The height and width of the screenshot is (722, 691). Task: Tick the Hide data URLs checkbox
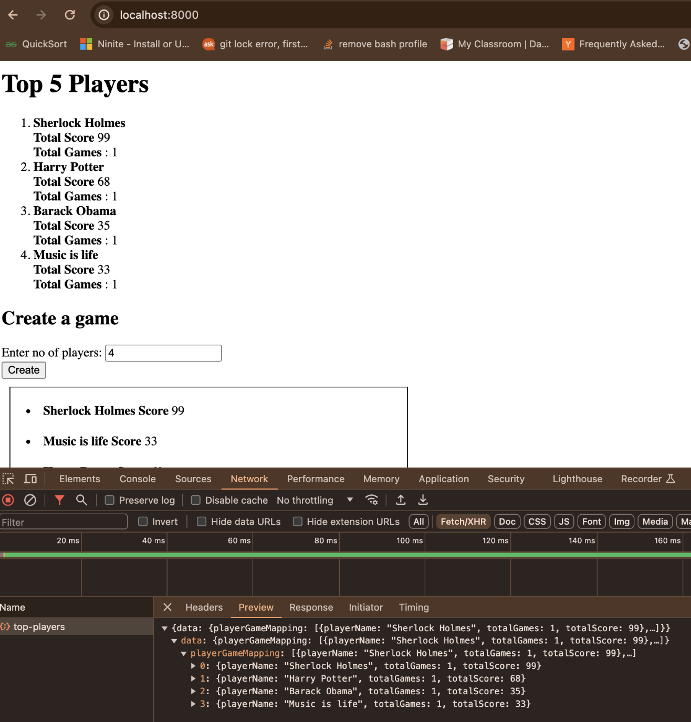(202, 522)
